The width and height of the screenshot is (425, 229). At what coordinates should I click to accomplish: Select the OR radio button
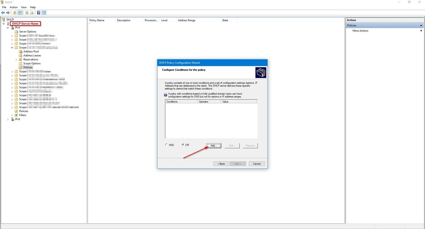[183, 145]
